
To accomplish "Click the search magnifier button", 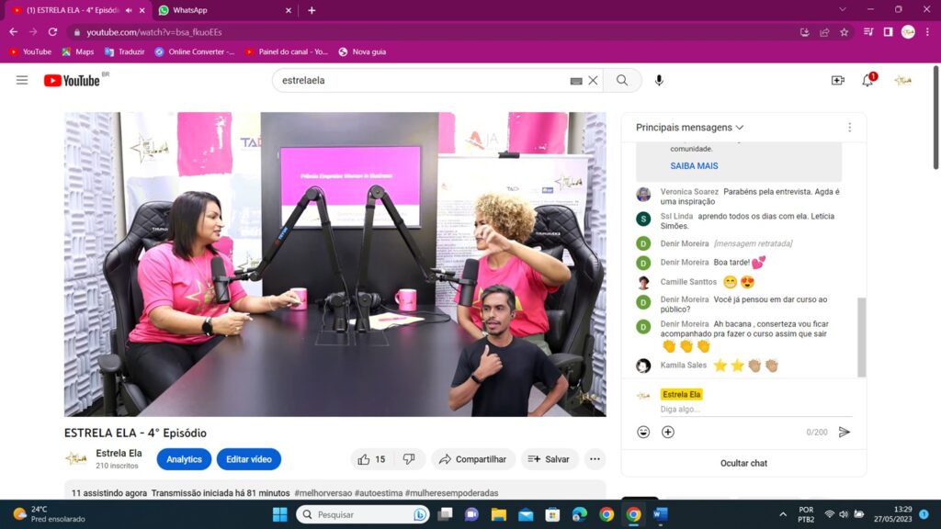I will [622, 81].
